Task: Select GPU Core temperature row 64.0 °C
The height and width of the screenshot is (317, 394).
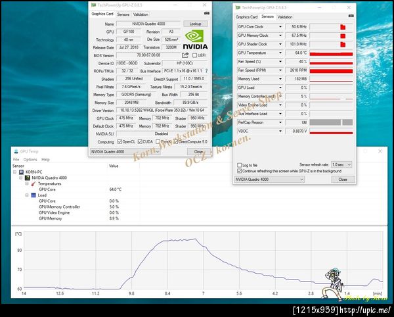Action: pos(80,189)
